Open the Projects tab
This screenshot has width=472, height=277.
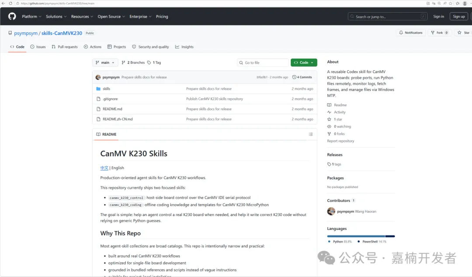point(117,47)
